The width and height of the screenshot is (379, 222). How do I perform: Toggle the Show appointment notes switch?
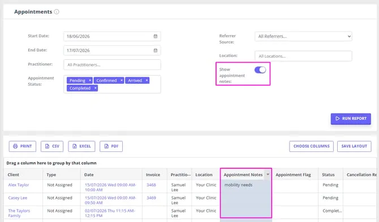[x=260, y=70]
